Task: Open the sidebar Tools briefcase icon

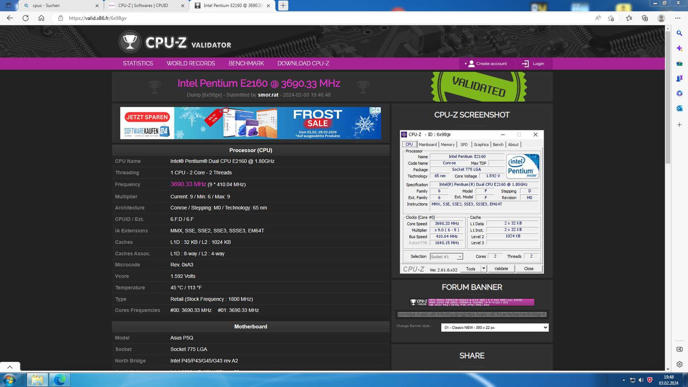Action: point(679,63)
